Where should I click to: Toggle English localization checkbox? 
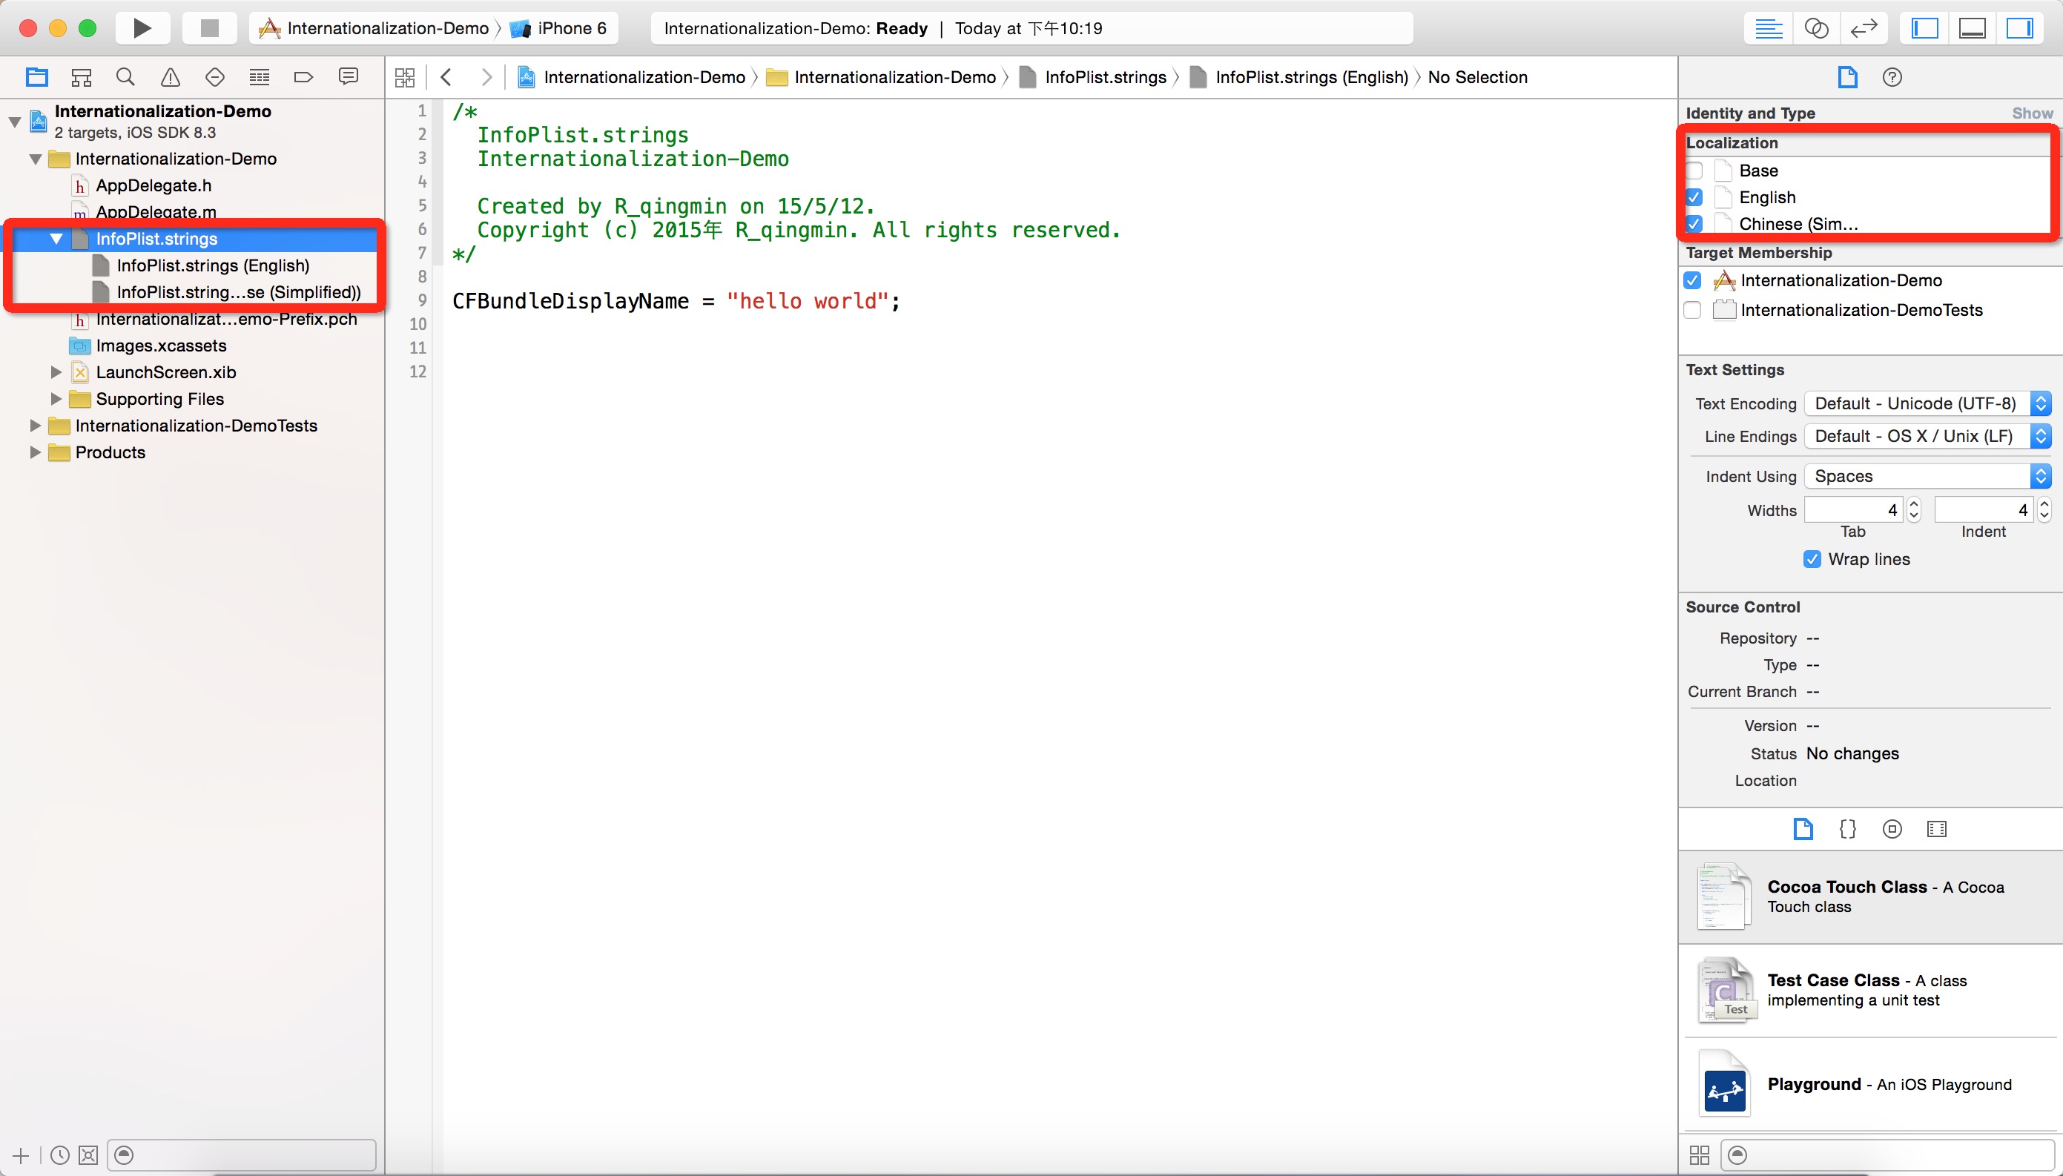[1696, 197]
